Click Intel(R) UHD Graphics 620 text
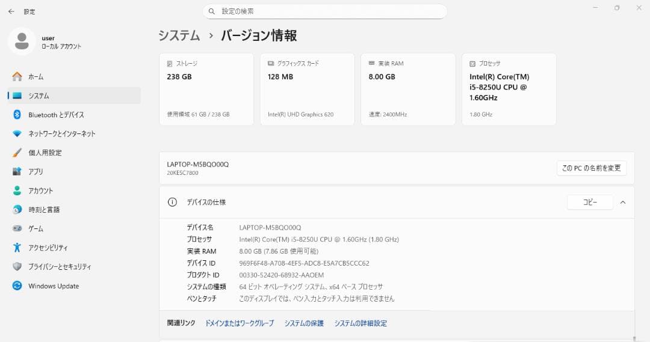 (300, 114)
